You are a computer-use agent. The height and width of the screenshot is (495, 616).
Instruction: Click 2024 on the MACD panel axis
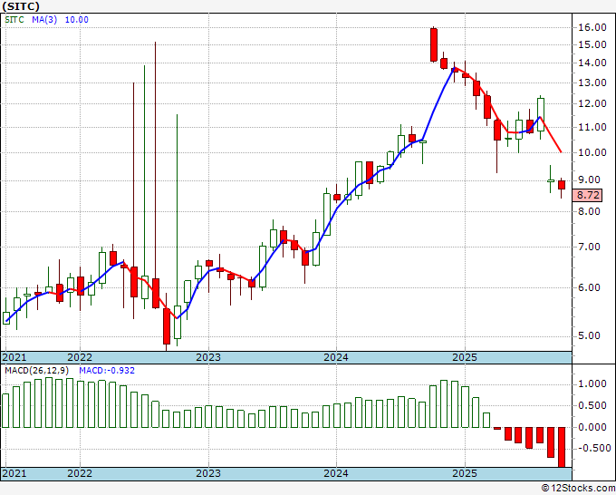pyautogui.click(x=336, y=473)
